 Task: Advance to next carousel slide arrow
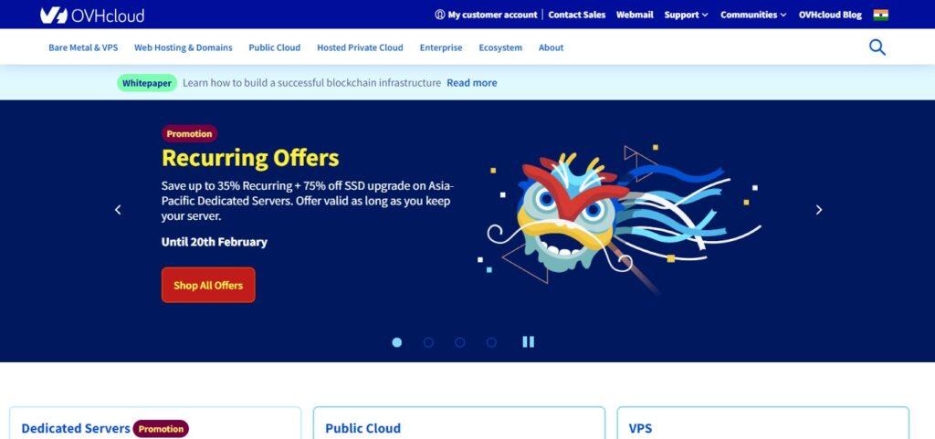[819, 210]
